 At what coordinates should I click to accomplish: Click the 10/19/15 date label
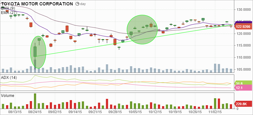[x=175, y=112]
